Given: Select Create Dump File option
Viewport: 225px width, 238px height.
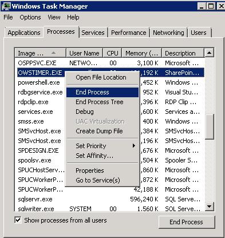Looking at the screenshot, I should tap(102, 131).
